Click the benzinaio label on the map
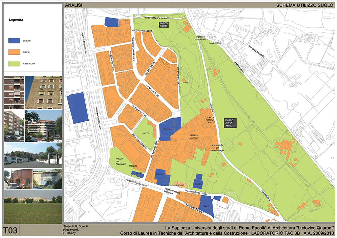 180,185
